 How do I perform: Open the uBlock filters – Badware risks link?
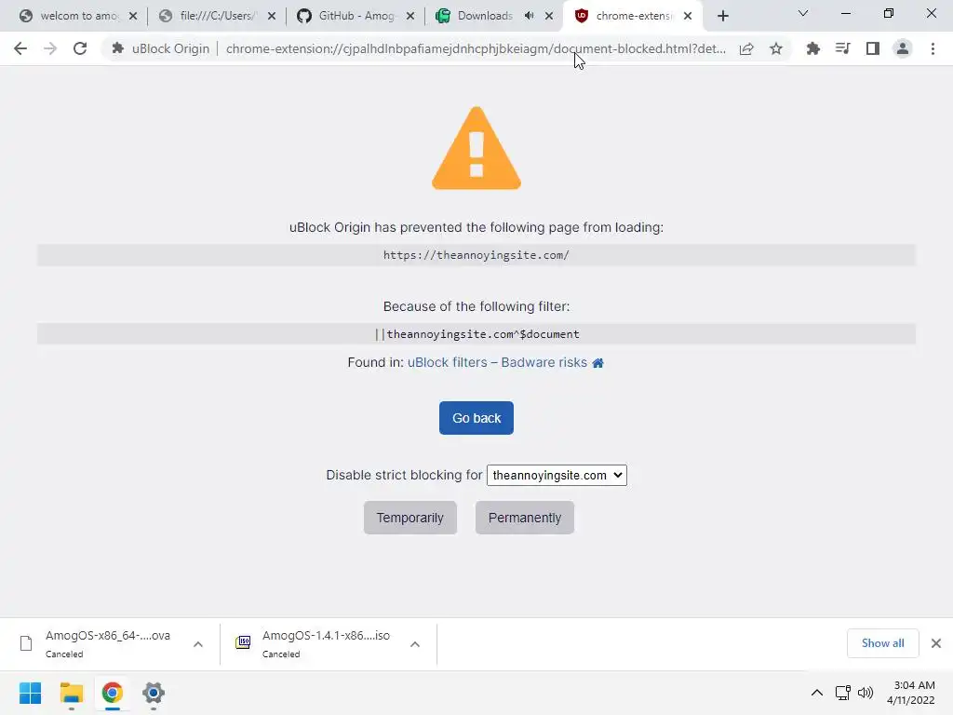pos(497,362)
